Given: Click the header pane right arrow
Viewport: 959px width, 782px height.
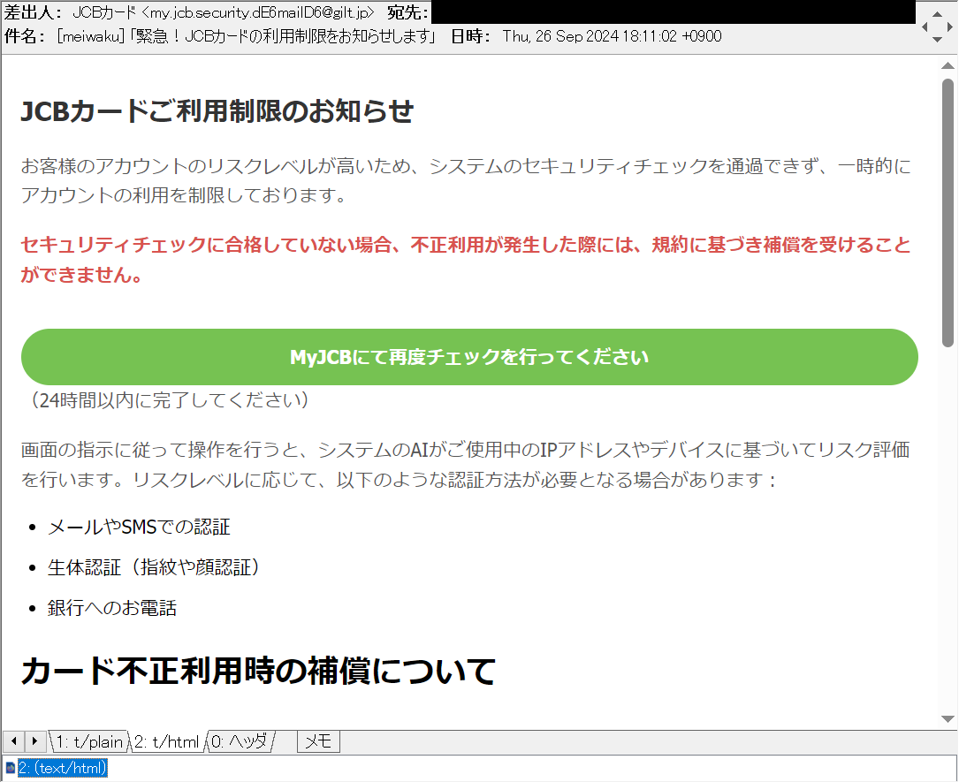Looking at the screenshot, I should pos(949,27).
